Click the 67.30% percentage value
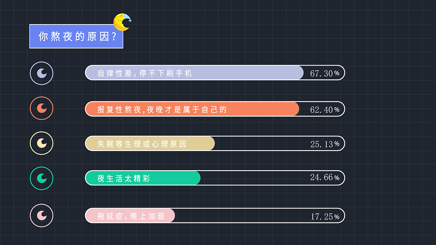436x245 pixels. [325, 73]
